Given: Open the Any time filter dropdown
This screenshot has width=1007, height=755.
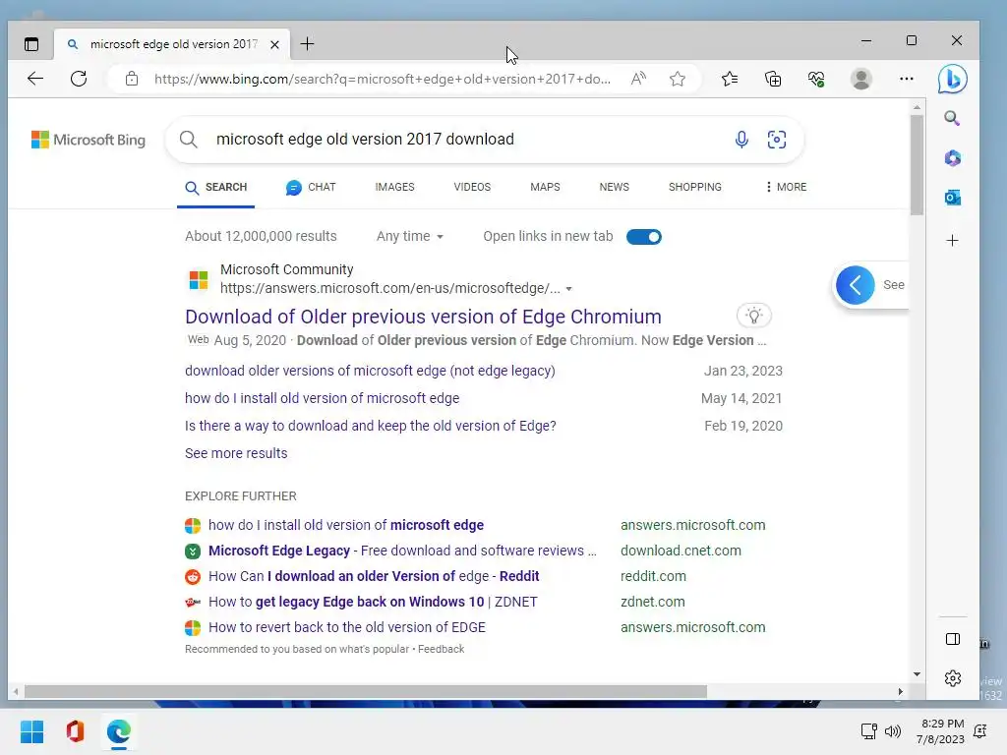Looking at the screenshot, I should click(x=410, y=236).
